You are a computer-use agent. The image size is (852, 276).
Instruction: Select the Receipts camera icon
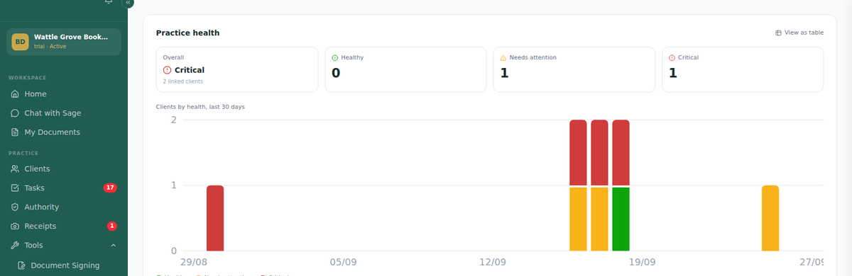(x=16, y=226)
